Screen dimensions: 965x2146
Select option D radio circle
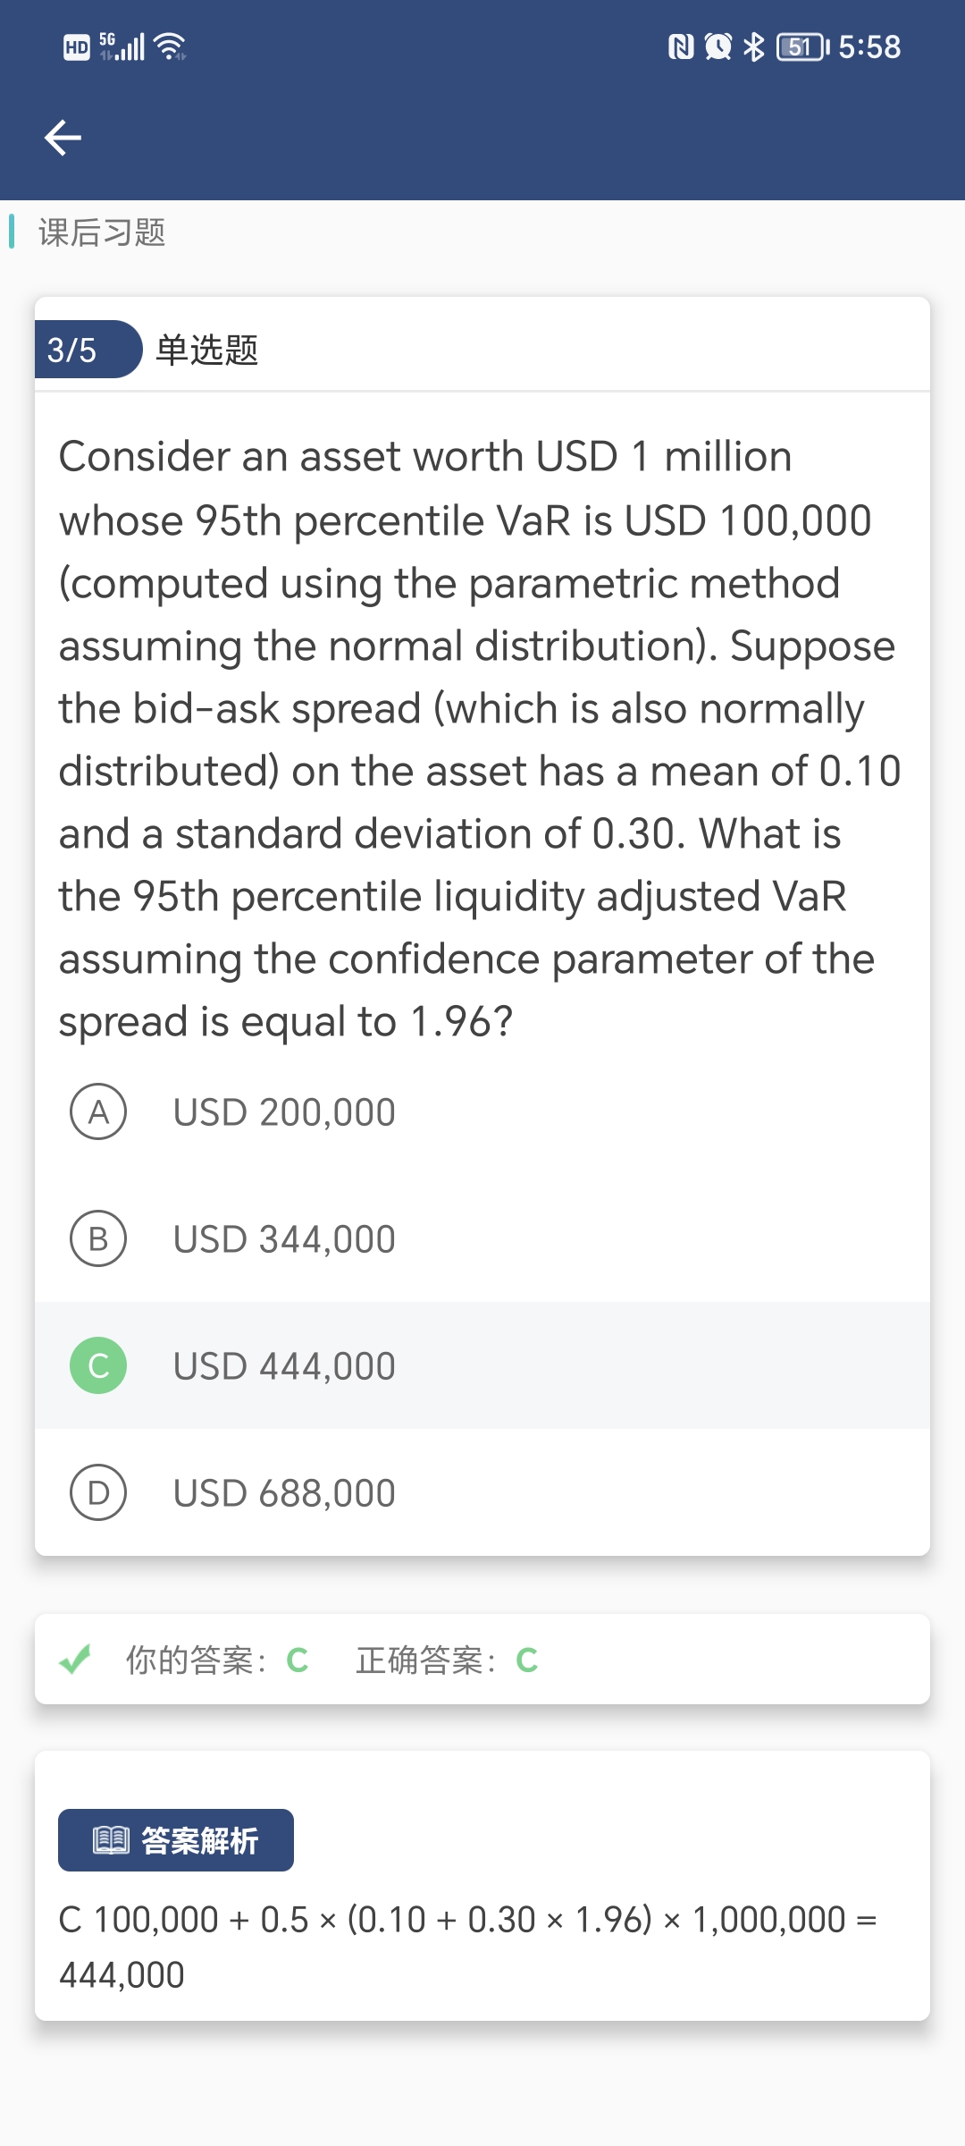point(98,1493)
